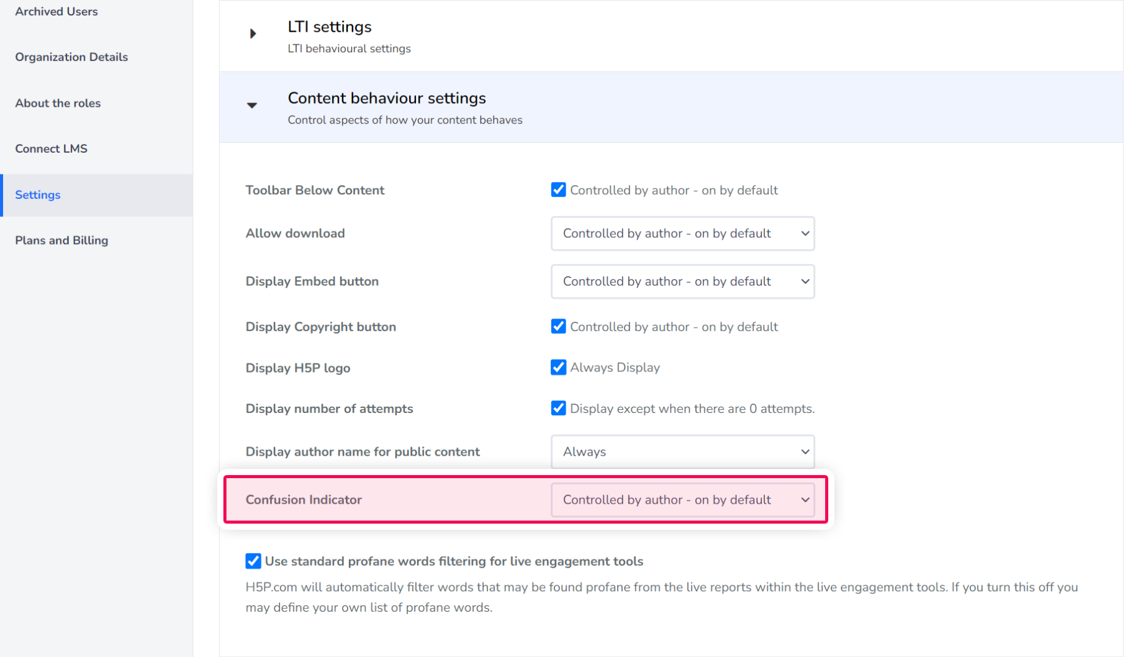The width and height of the screenshot is (1125, 657).
Task: Go to Archived Users in sidebar
Action: pos(56,11)
